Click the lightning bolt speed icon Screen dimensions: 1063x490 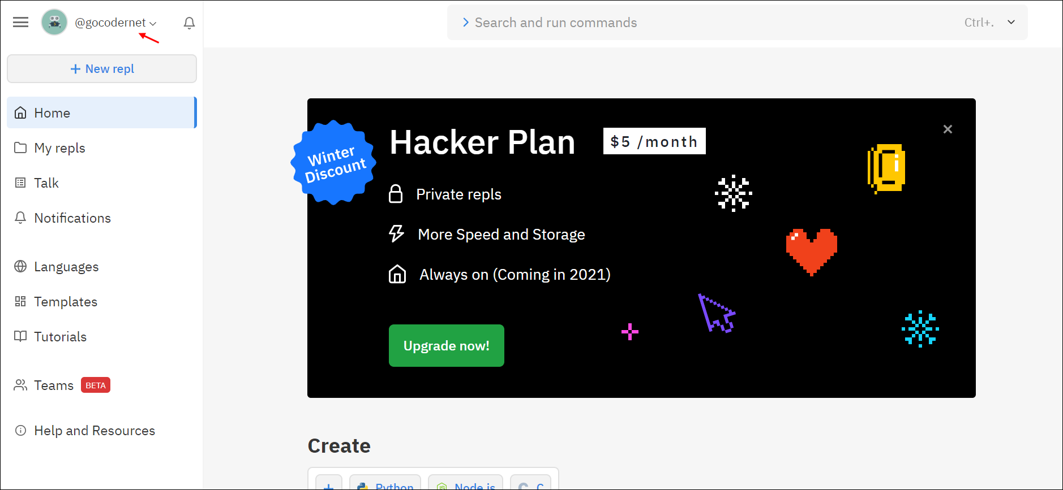click(396, 233)
